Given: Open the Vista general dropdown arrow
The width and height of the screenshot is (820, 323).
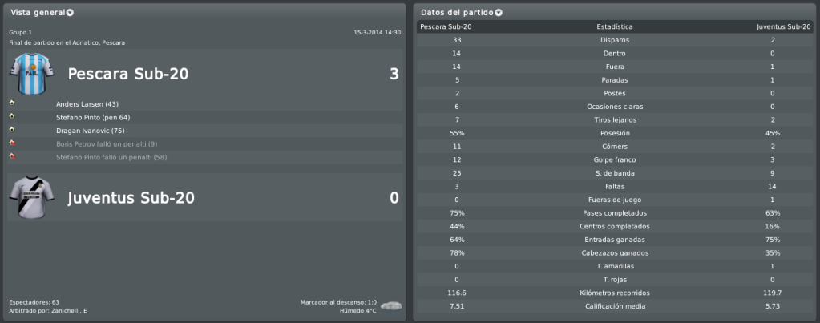Looking at the screenshot, I should coord(70,13).
